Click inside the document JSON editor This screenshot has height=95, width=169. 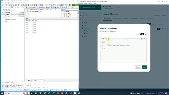pos(123,50)
